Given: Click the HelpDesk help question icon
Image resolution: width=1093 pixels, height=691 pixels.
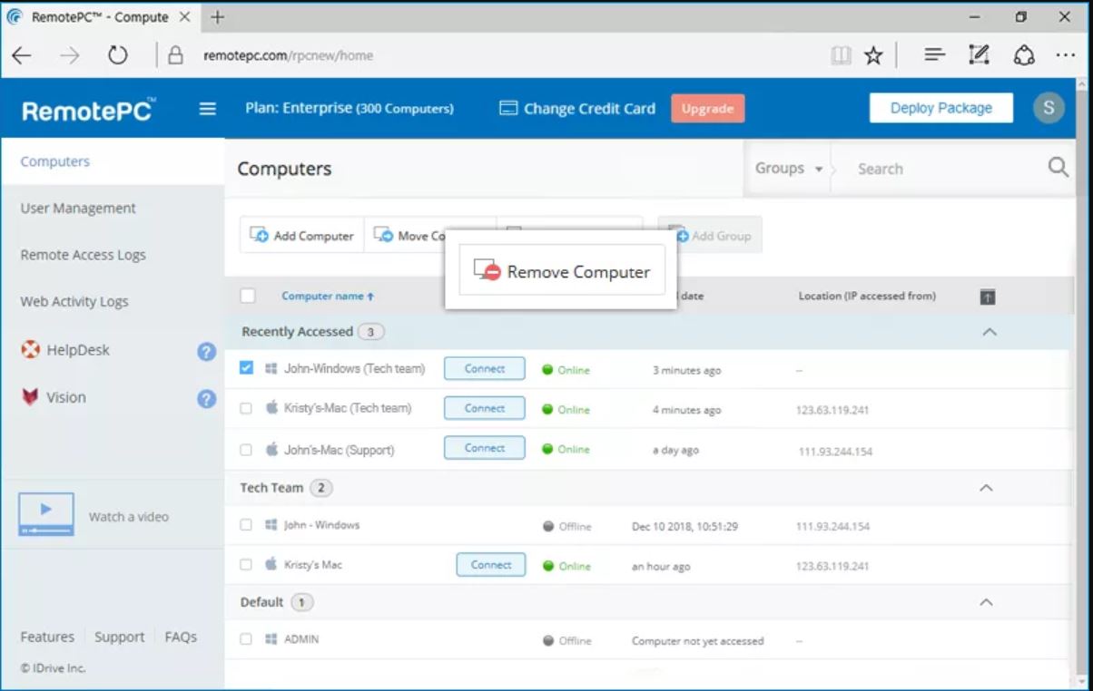Looking at the screenshot, I should pos(207,351).
